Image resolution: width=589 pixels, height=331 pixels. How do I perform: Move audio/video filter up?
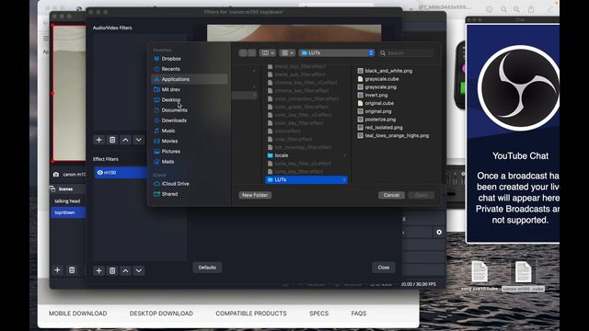pyautogui.click(x=125, y=140)
